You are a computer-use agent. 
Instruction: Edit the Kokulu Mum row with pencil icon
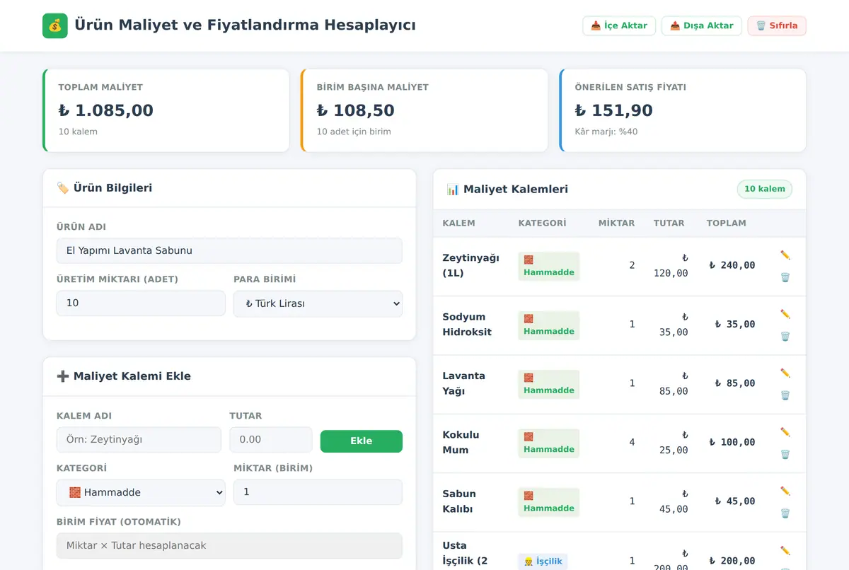click(x=785, y=431)
